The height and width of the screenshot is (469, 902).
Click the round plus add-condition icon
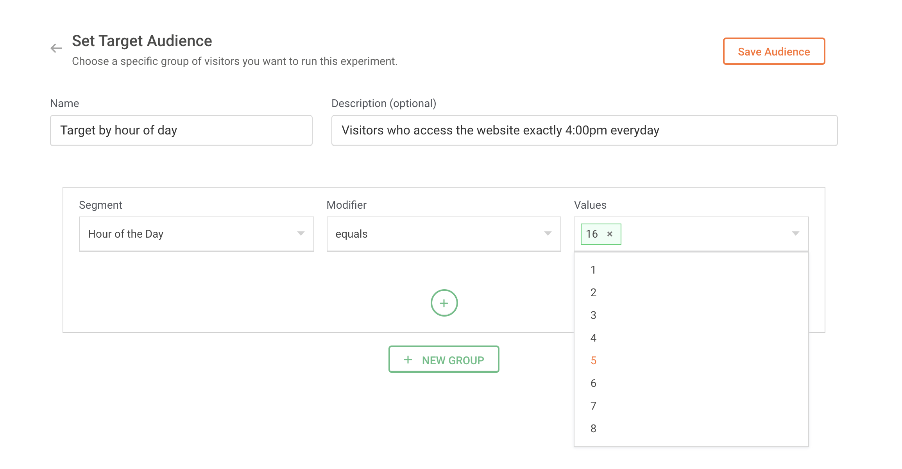[x=444, y=303]
